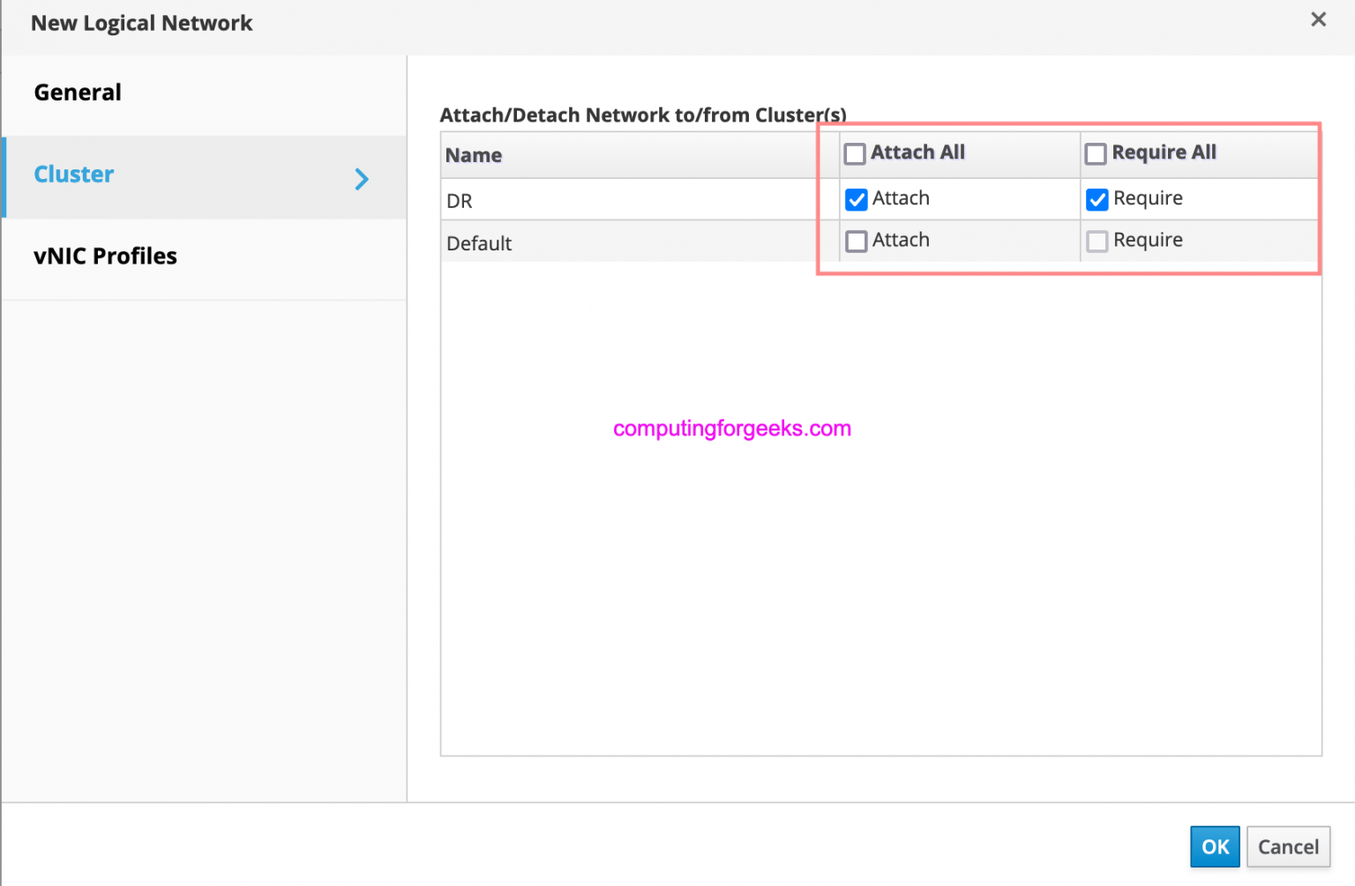Uncheck the Require checkbox for DR cluster
The image size is (1355, 886).
click(1097, 199)
